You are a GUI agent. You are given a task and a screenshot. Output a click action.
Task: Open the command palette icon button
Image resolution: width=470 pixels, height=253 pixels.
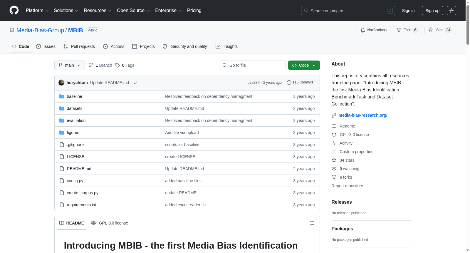tap(451, 11)
